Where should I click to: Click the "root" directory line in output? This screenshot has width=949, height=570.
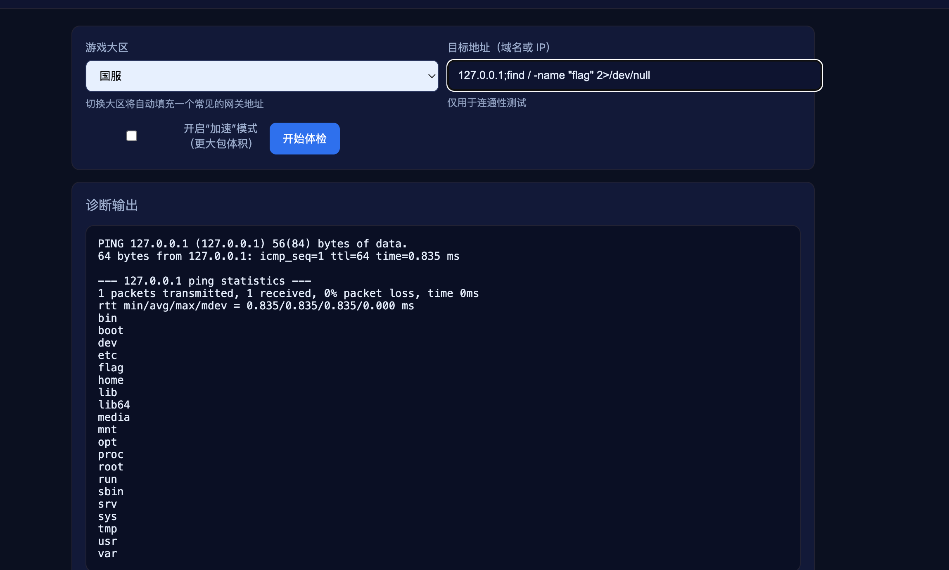pyautogui.click(x=111, y=467)
